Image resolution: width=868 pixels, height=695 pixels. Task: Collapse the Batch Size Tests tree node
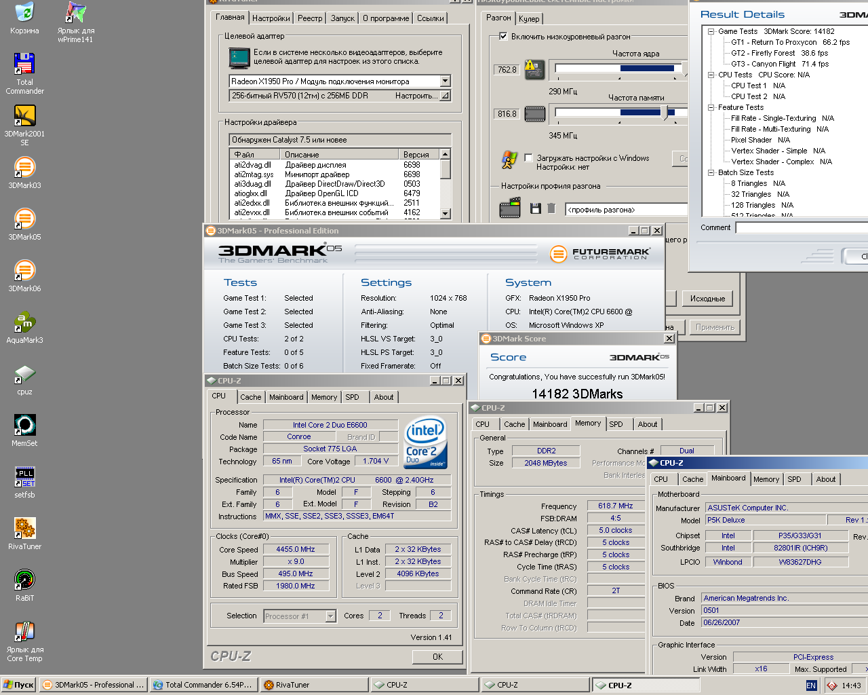click(711, 172)
